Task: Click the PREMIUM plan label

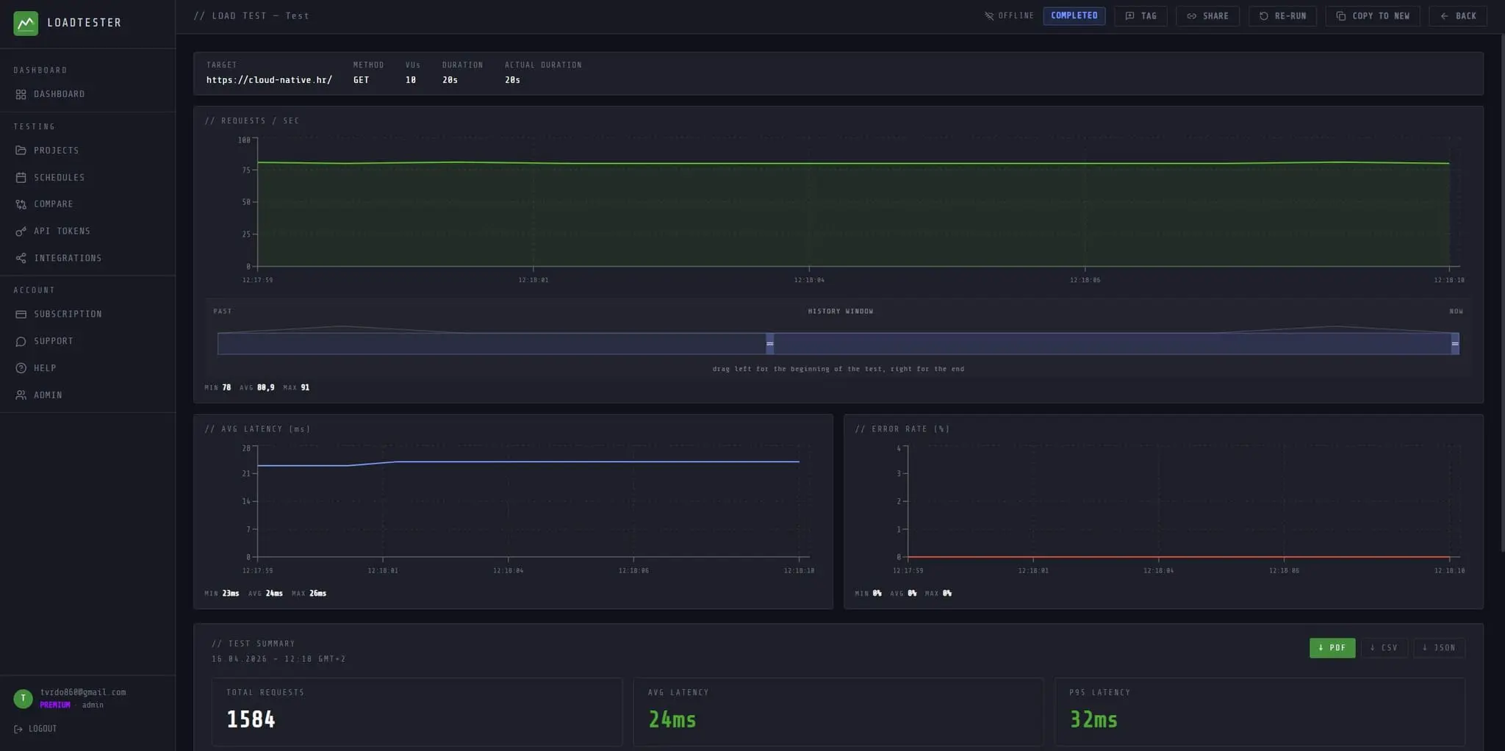Action: [55, 705]
